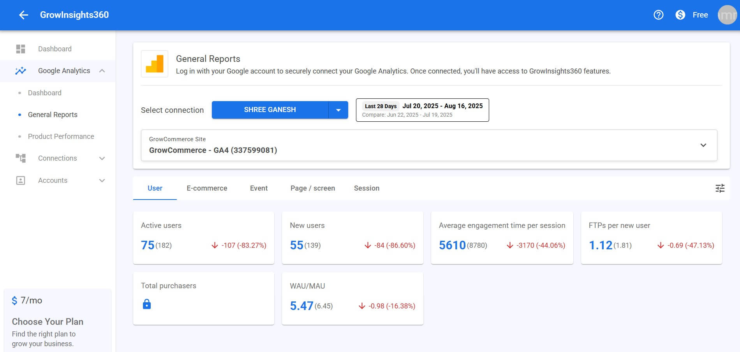
Task: Expand the Accounts sidebar section
Action: tap(102, 180)
